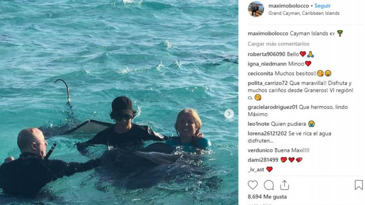Screen dimensions: 365x205
Task: Expand comments with Cargar más comentarios
Action: click(x=278, y=44)
